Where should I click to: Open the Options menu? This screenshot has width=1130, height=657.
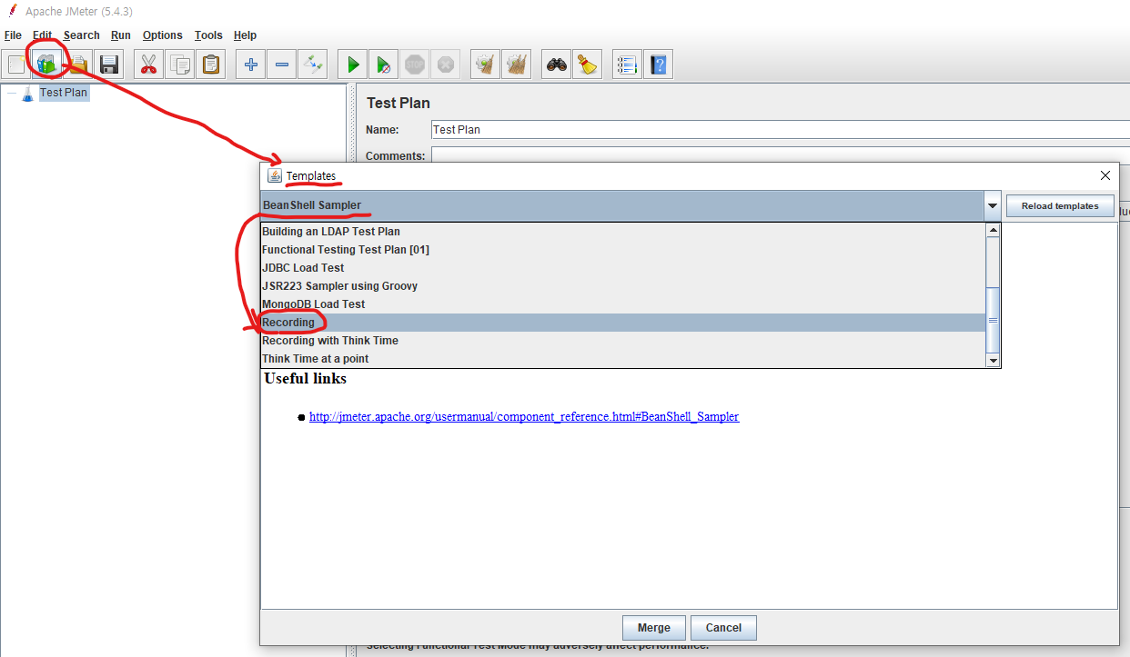[x=163, y=35]
